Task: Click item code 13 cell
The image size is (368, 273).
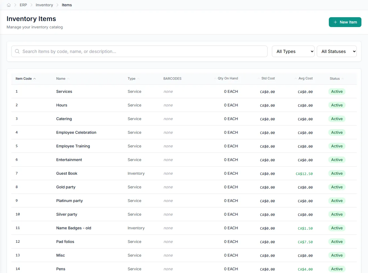Action: coord(18,255)
